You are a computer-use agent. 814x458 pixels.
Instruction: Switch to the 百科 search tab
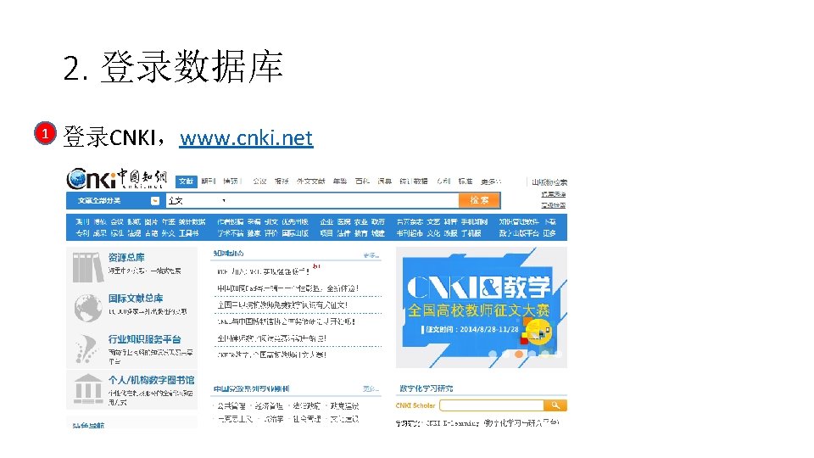[x=362, y=182]
